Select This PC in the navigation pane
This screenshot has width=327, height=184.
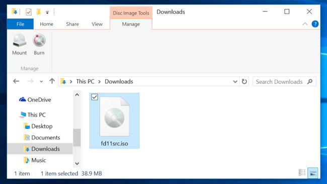click(32, 115)
